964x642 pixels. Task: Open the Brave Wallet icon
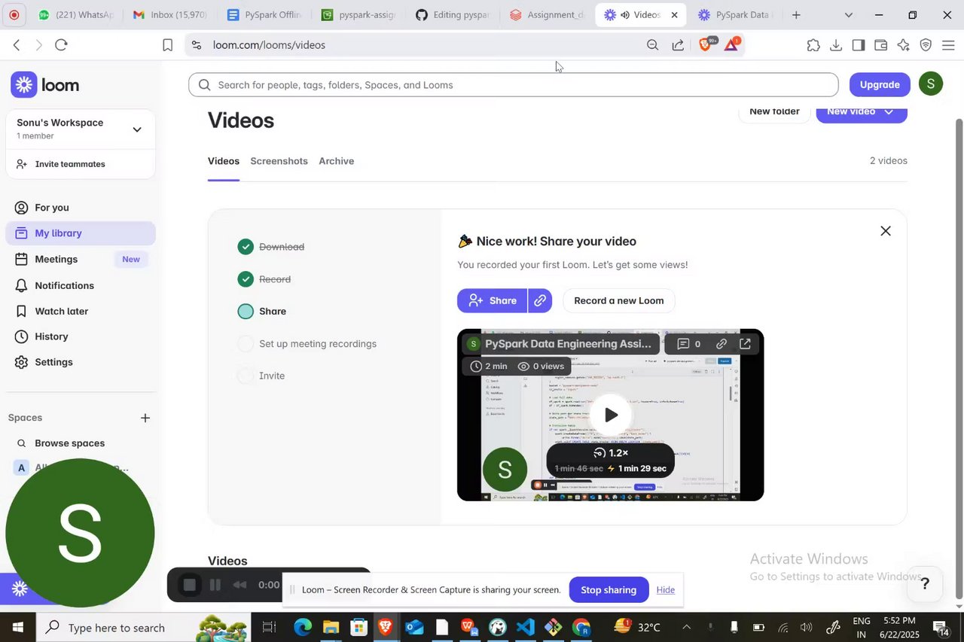(x=880, y=45)
